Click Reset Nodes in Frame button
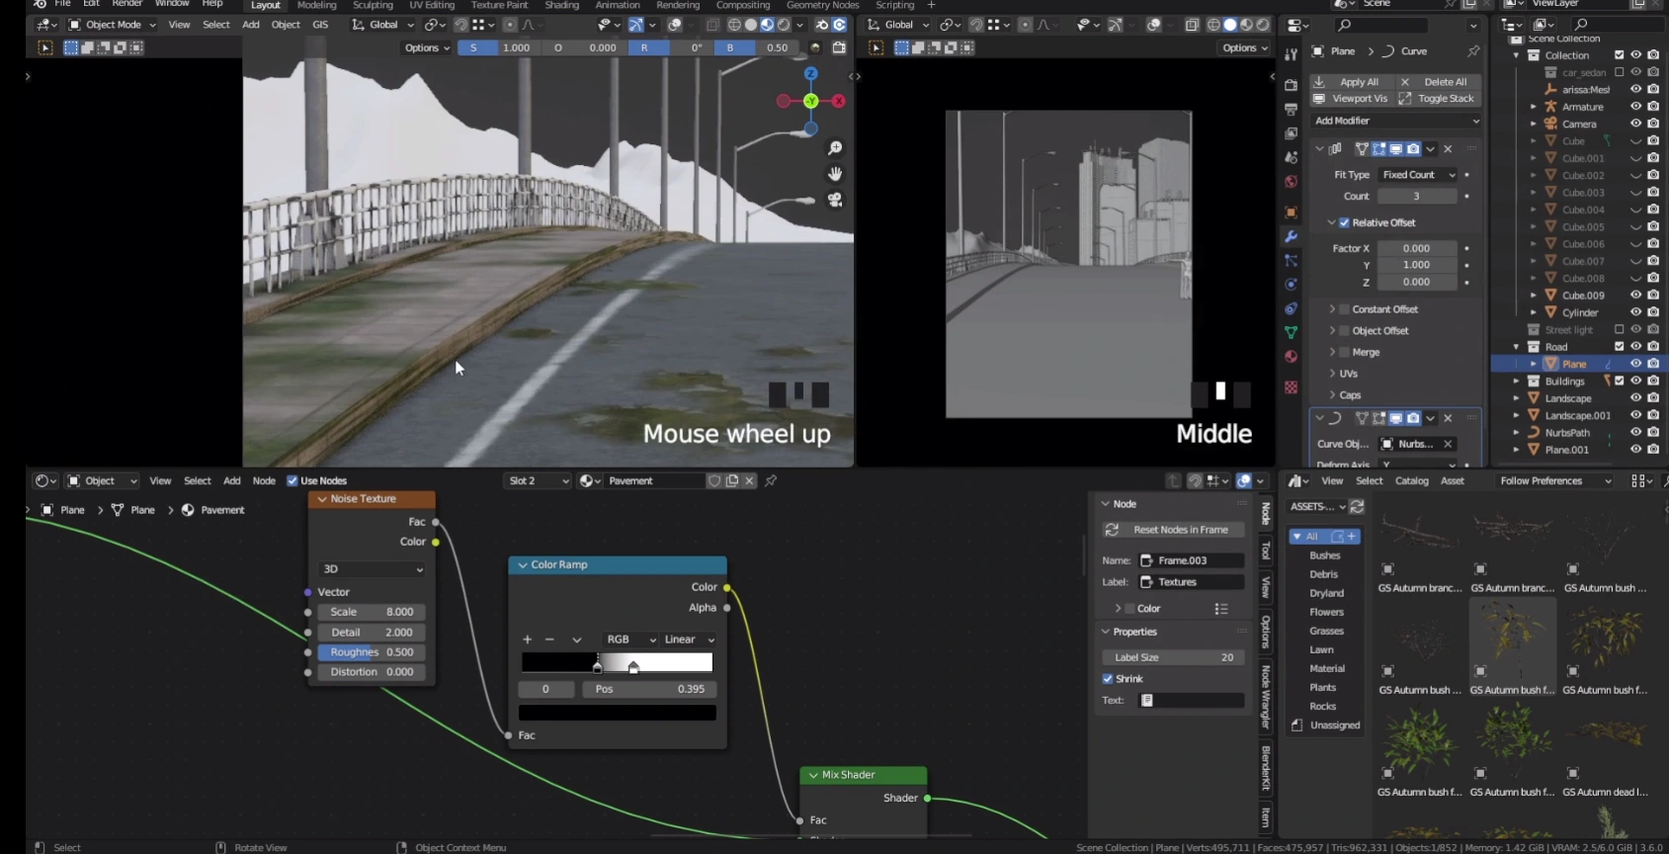This screenshot has height=854, width=1669. 1173,530
